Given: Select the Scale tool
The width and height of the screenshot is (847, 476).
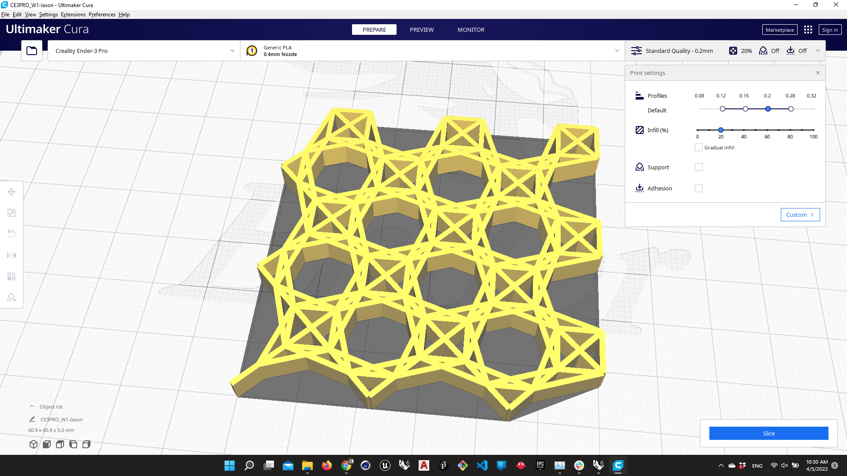Looking at the screenshot, I should click(x=11, y=213).
